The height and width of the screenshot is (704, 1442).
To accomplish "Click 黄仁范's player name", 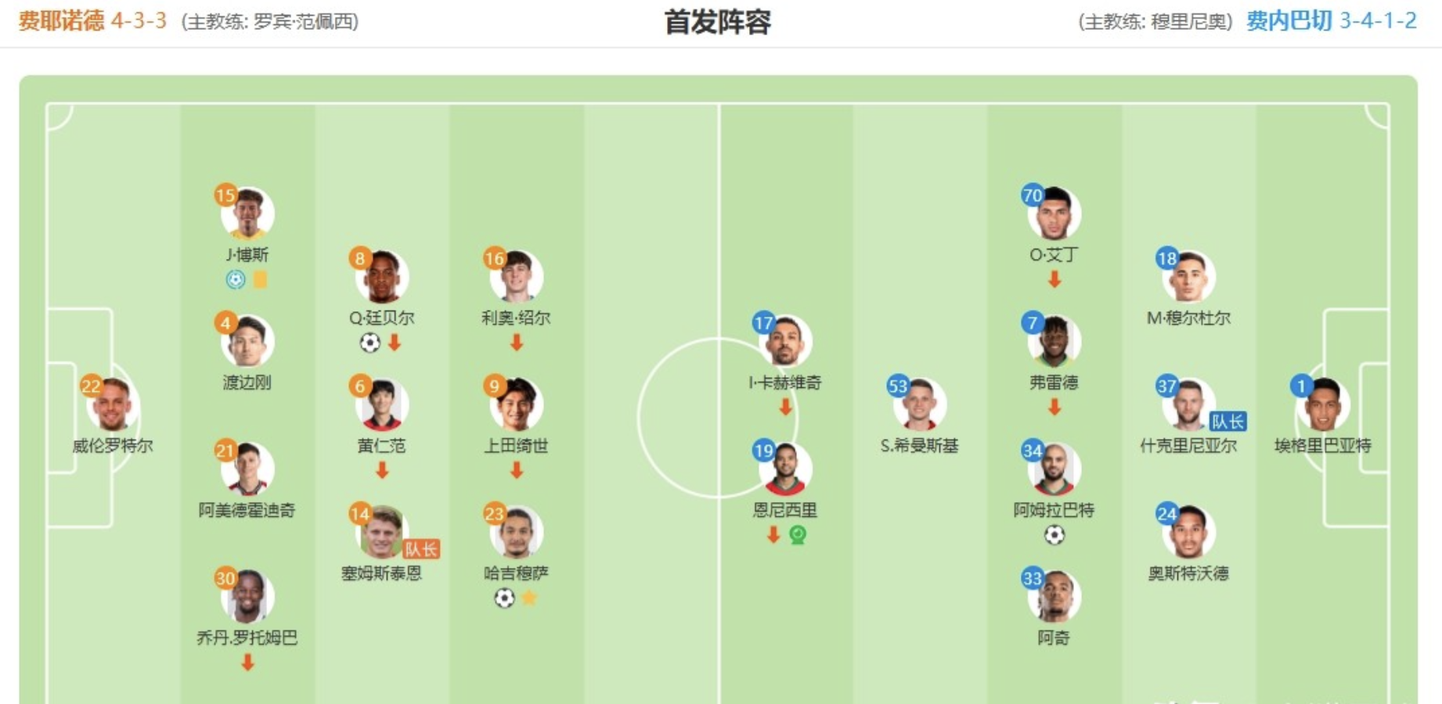I will [382, 446].
